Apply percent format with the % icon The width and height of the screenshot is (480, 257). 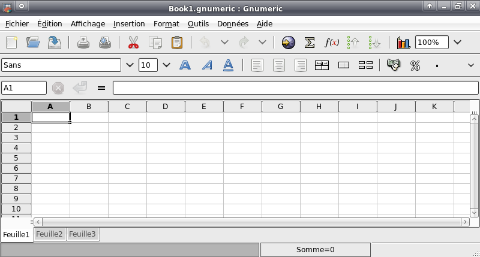tap(415, 65)
